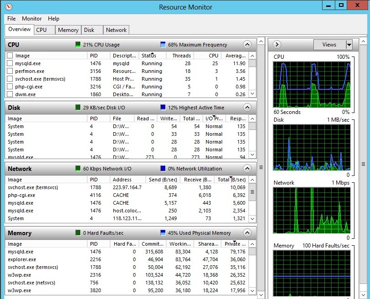The height and width of the screenshot is (299, 370).
Task: Click the blue Used Physical Memory indicator
Action: point(163,232)
